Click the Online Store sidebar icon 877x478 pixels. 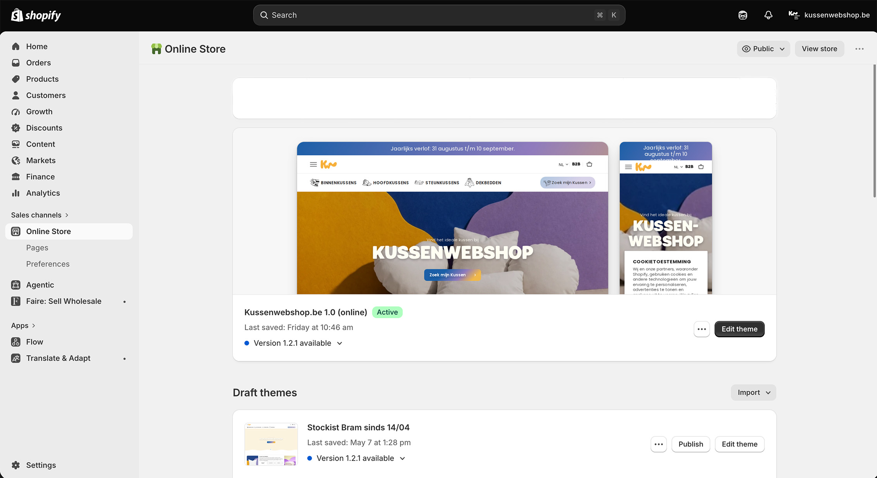click(x=16, y=231)
